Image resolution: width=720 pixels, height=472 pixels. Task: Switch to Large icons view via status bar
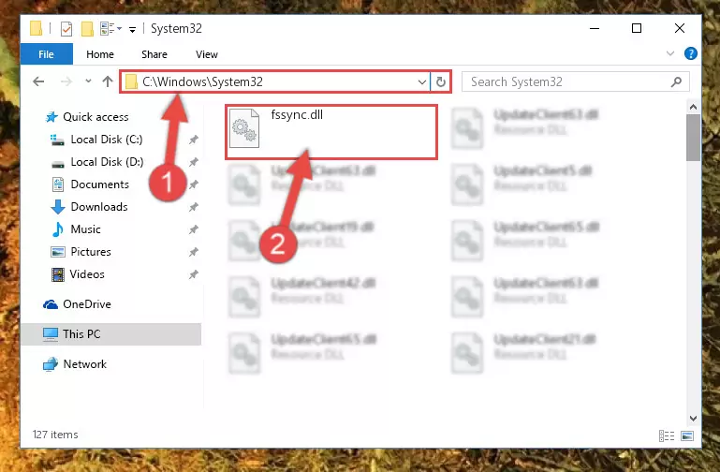[687, 435]
